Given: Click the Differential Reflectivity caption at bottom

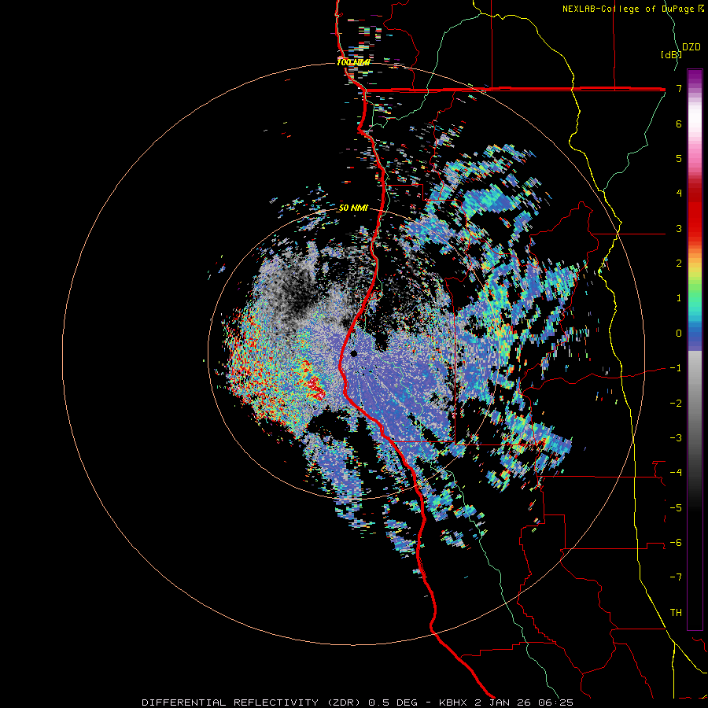Looking at the screenshot, I should [x=358, y=702].
